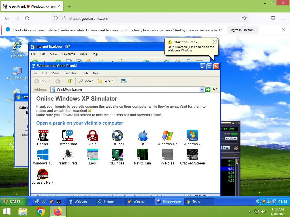Launch the Windows XP prank icon

pos(167,138)
